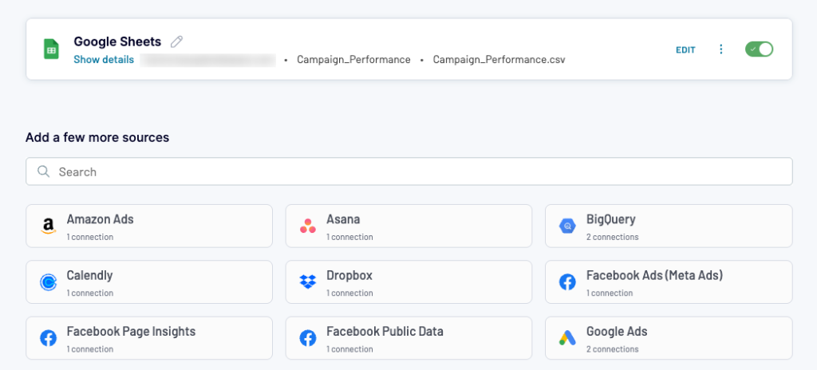Open Facebook Page Insights source card
This screenshot has width=817, height=370.
coord(149,338)
